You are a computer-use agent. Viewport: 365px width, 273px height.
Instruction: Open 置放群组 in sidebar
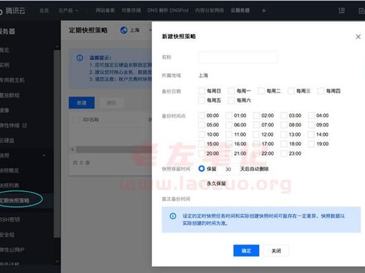pos(10,96)
